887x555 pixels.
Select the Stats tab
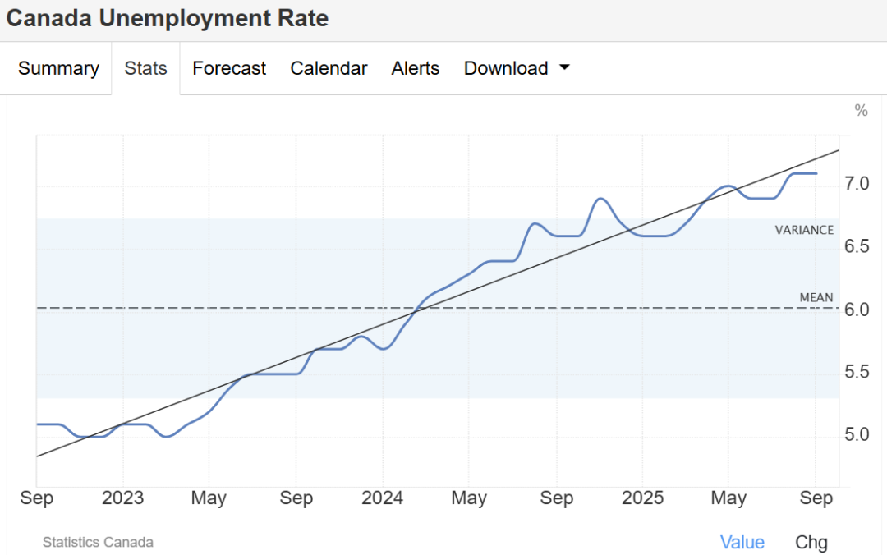click(x=145, y=69)
